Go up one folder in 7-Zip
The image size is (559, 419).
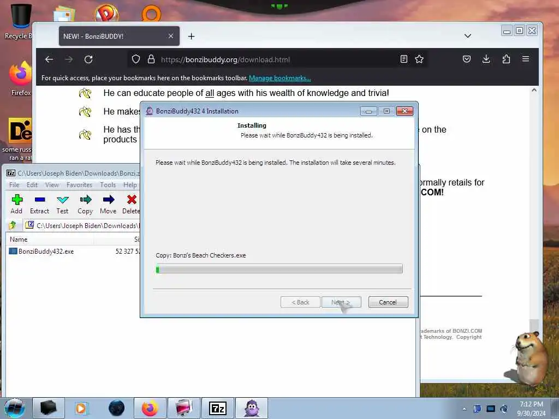[13, 225]
